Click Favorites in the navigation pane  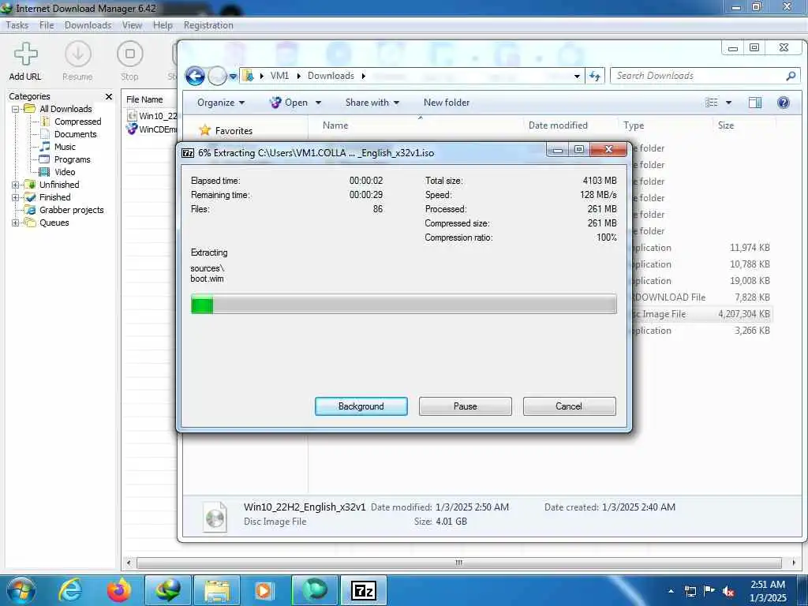(234, 131)
